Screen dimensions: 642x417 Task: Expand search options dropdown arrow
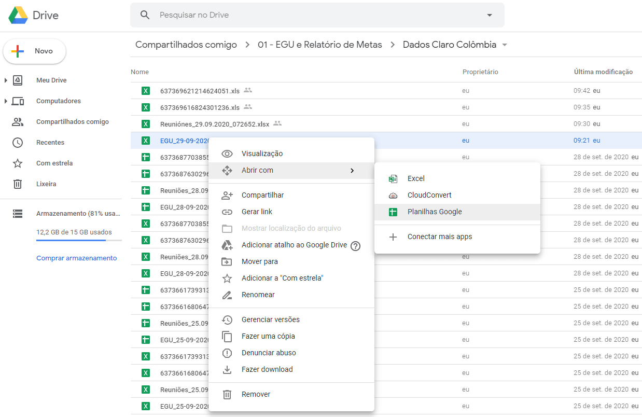point(490,15)
